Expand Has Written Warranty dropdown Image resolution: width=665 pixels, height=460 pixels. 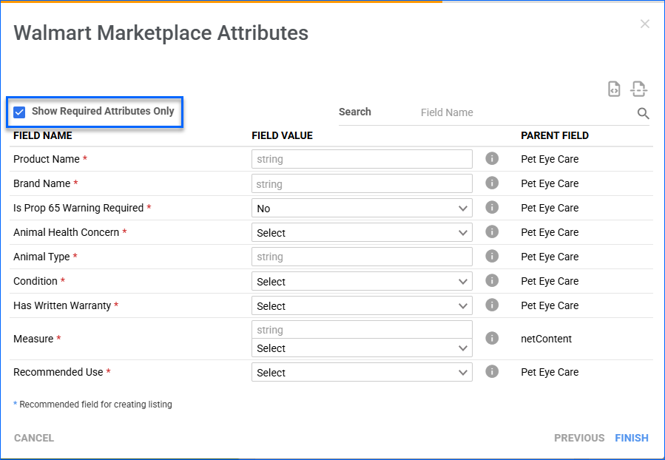point(362,306)
